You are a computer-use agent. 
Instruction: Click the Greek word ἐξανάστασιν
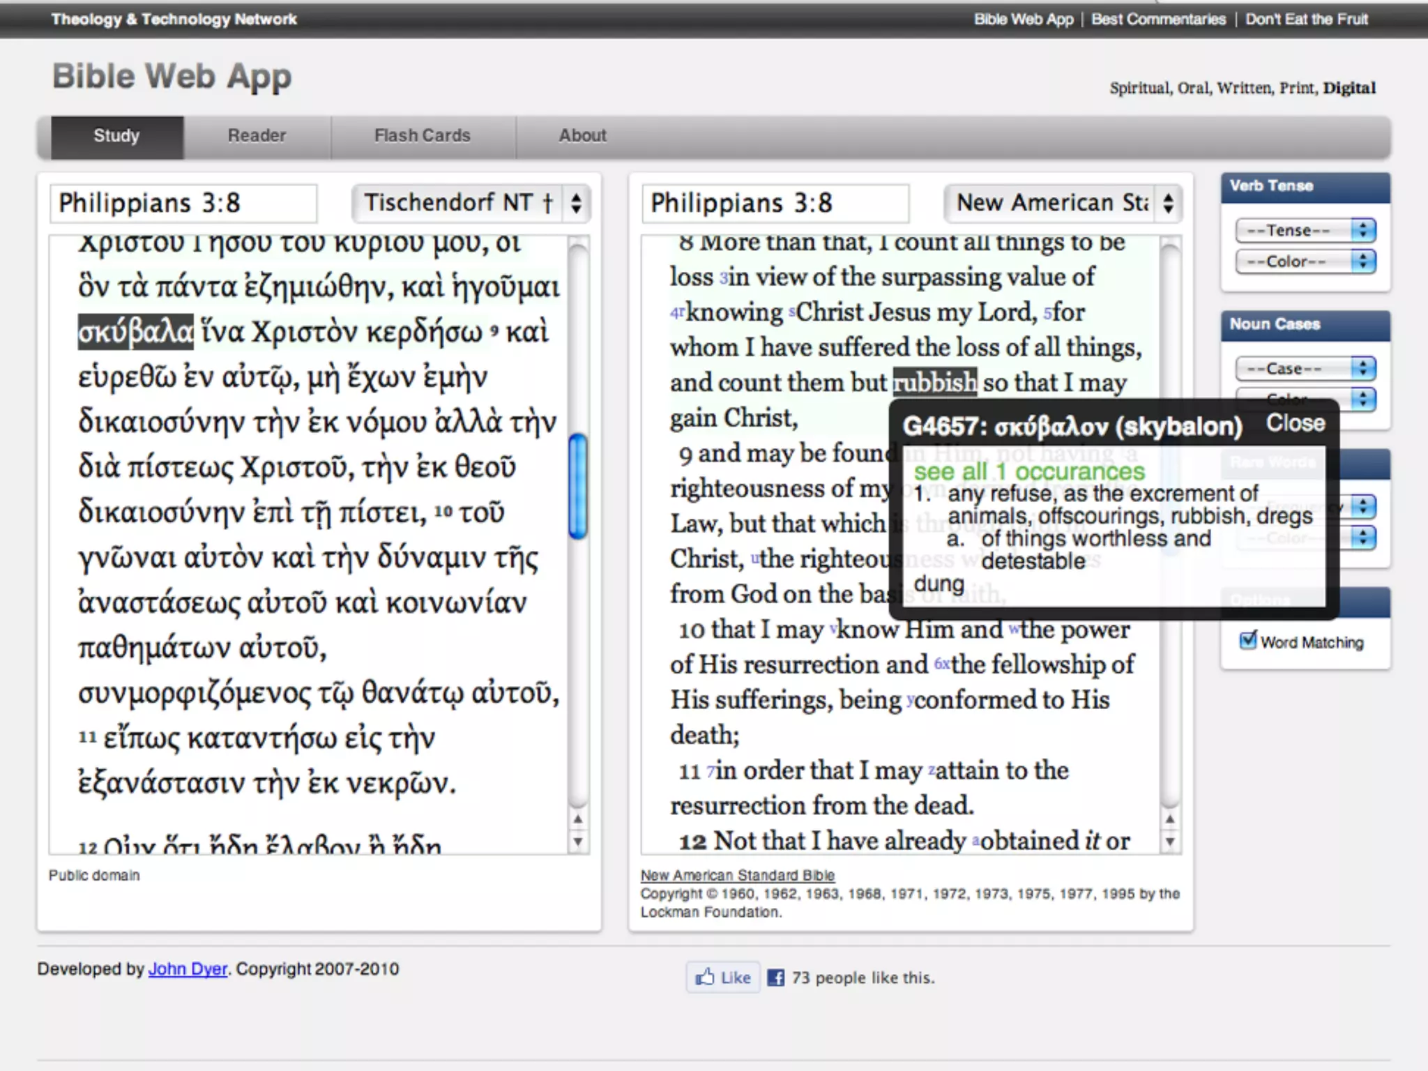coord(160,784)
